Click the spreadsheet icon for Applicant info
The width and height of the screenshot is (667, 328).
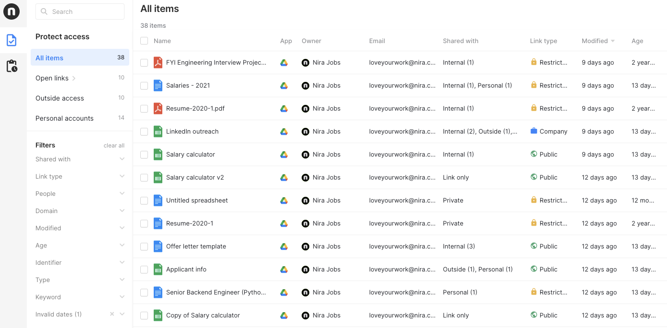point(158,270)
